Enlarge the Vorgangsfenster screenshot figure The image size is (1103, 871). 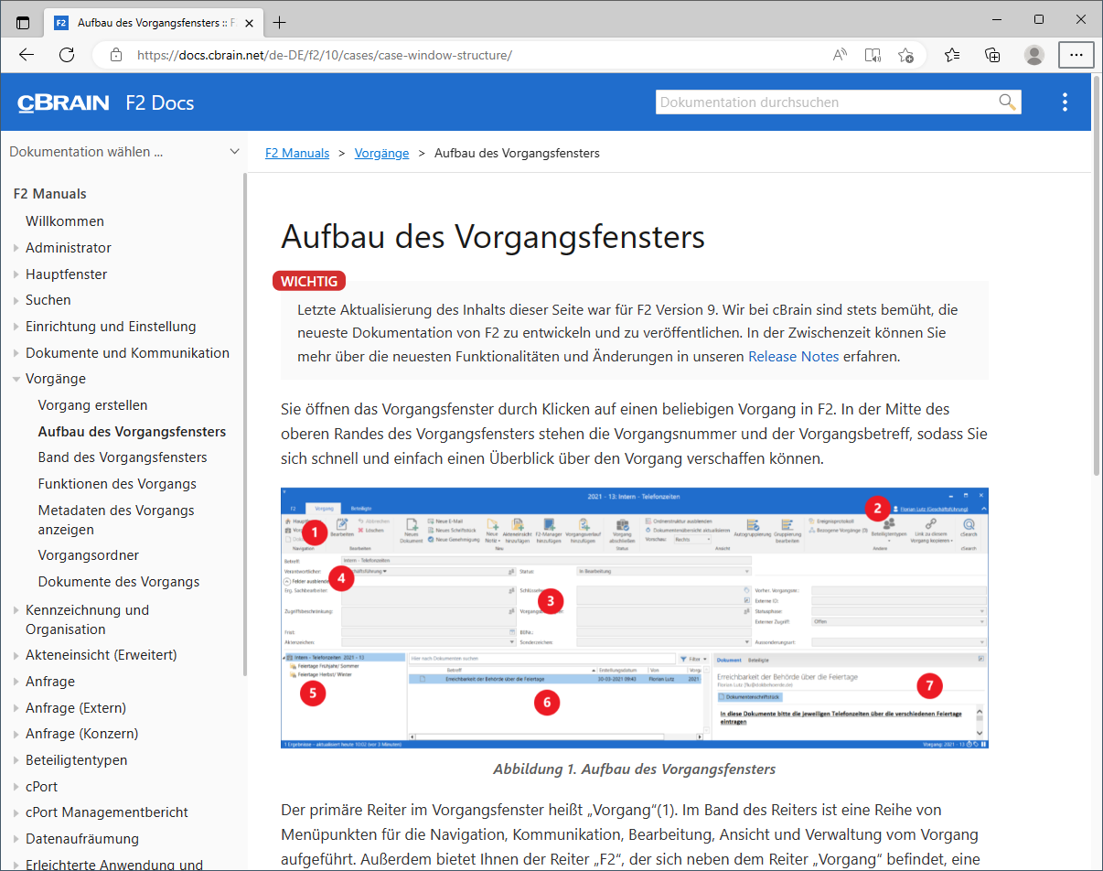(635, 618)
